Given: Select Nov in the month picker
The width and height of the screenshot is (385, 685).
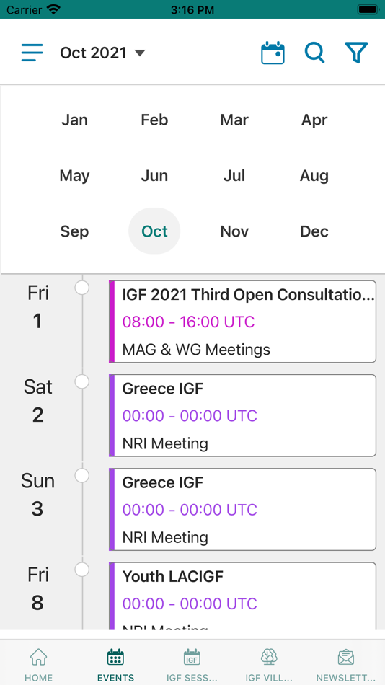Looking at the screenshot, I should [x=234, y=231].
